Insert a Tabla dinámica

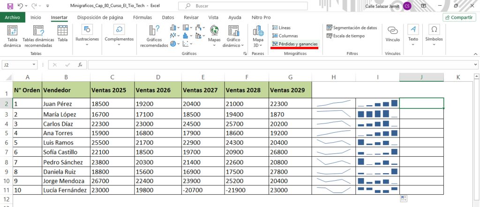(x=12, y=36)
